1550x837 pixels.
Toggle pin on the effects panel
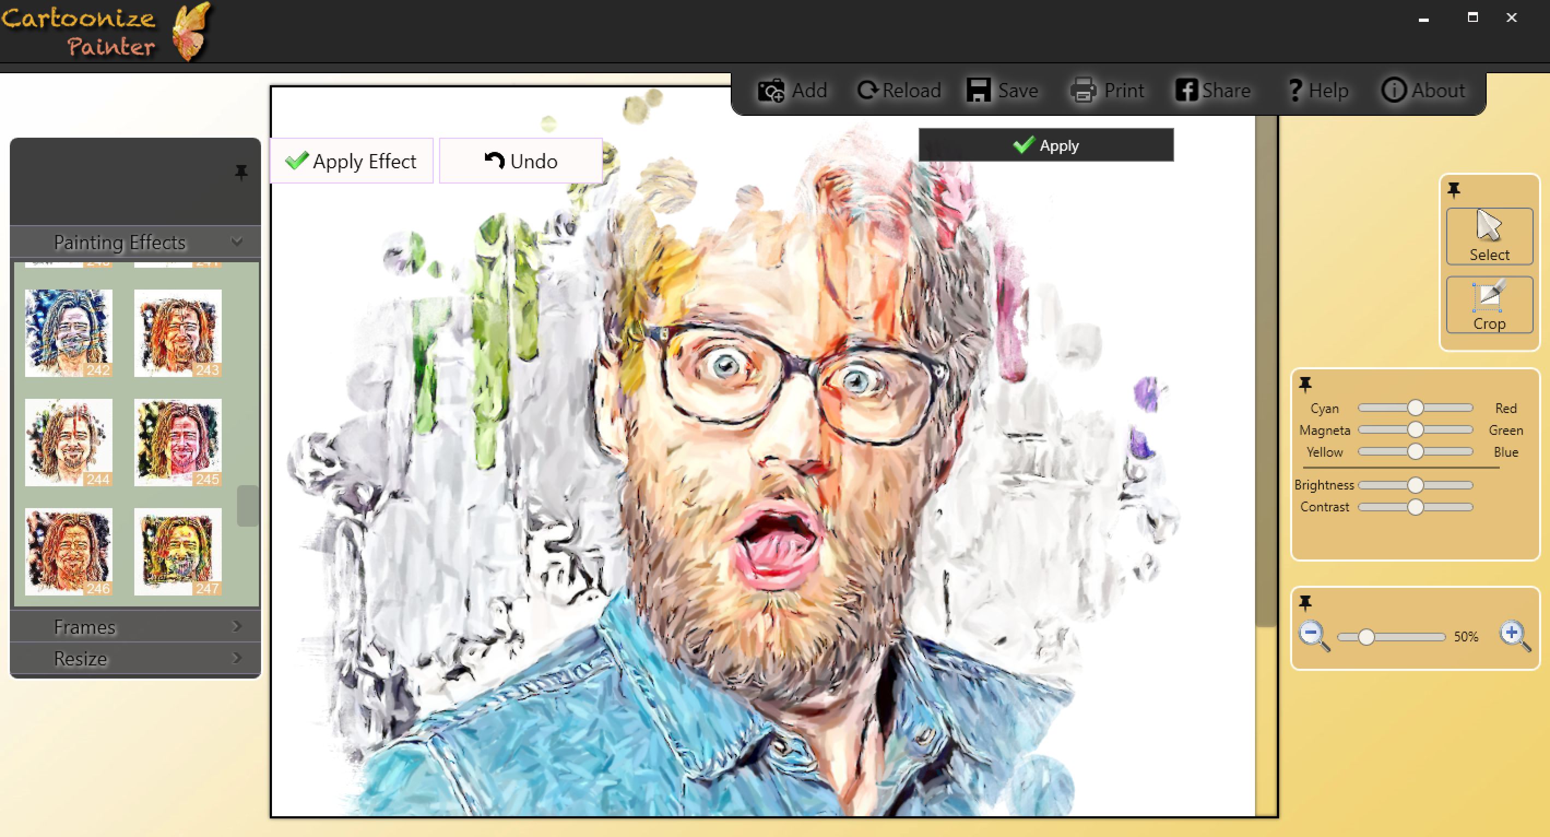click(x=241, y=173)
